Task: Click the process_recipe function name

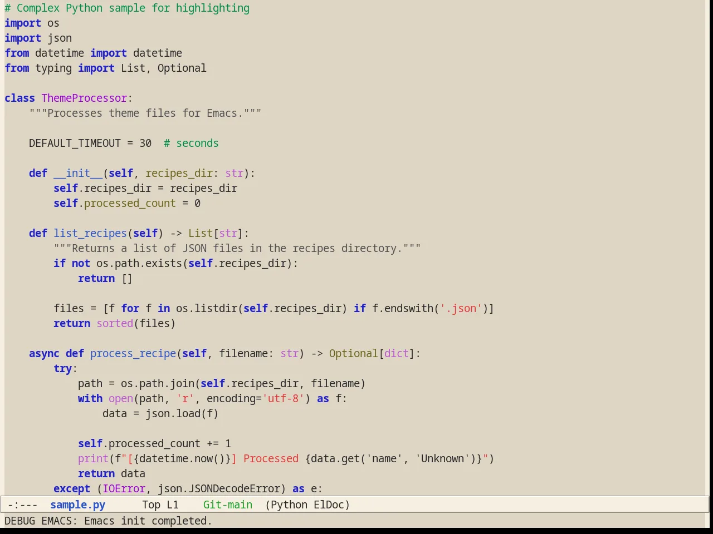Action: pos(133,353)
